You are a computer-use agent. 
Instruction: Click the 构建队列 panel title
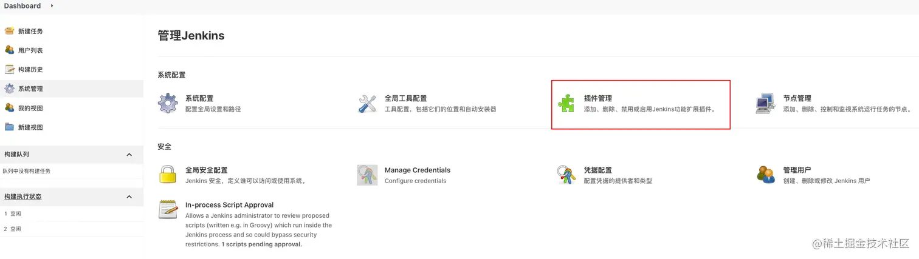[x=16, y=155]
